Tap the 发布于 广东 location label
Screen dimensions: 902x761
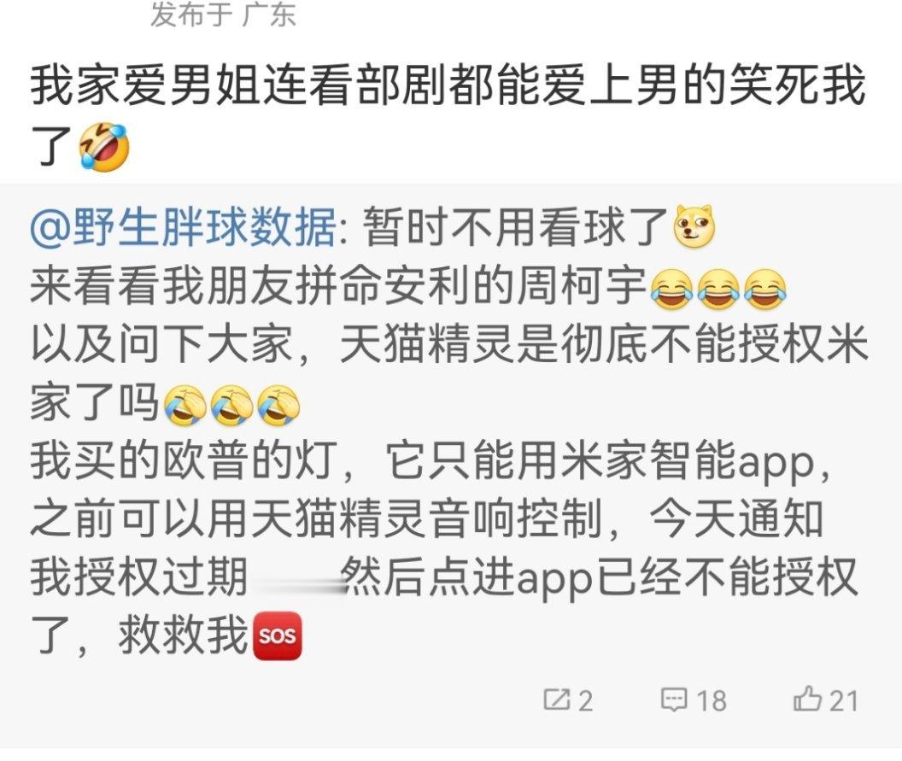pos(223,15)
